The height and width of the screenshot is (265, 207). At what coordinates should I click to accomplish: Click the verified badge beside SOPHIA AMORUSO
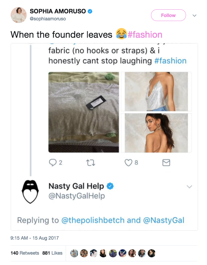[90, 11]
